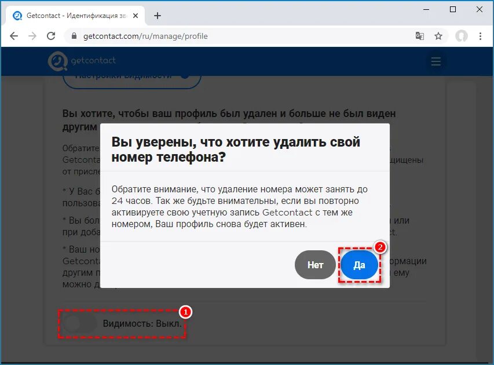
Task: Reload the page with the refresh icon
Action: click(x=51, y=36)
